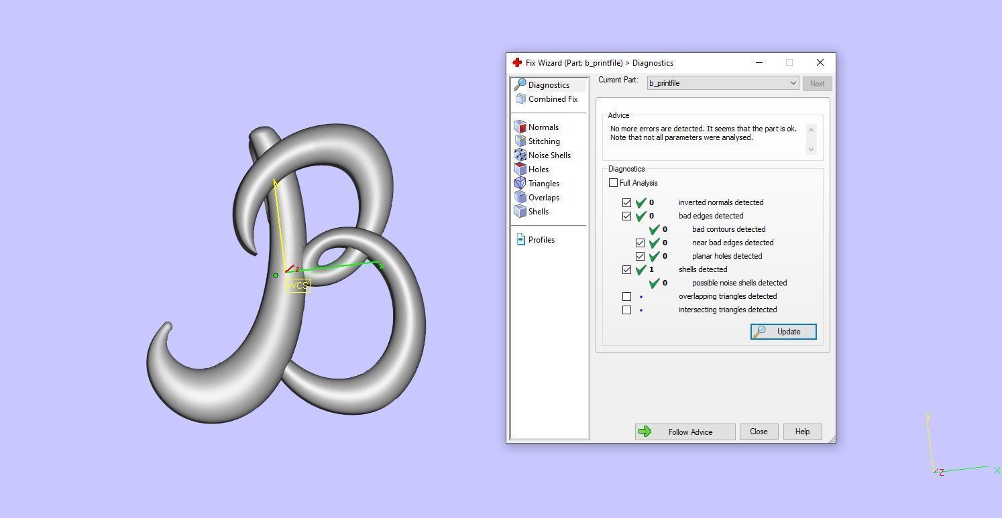
Task: Uncheck planar holes detected checkbox
Action: [640, 256]
